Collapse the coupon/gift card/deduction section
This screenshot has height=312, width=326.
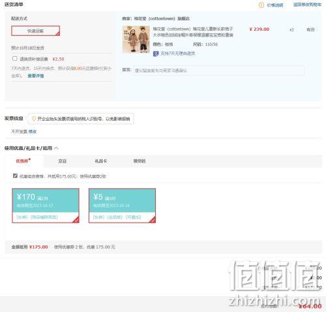pos(56,148)
